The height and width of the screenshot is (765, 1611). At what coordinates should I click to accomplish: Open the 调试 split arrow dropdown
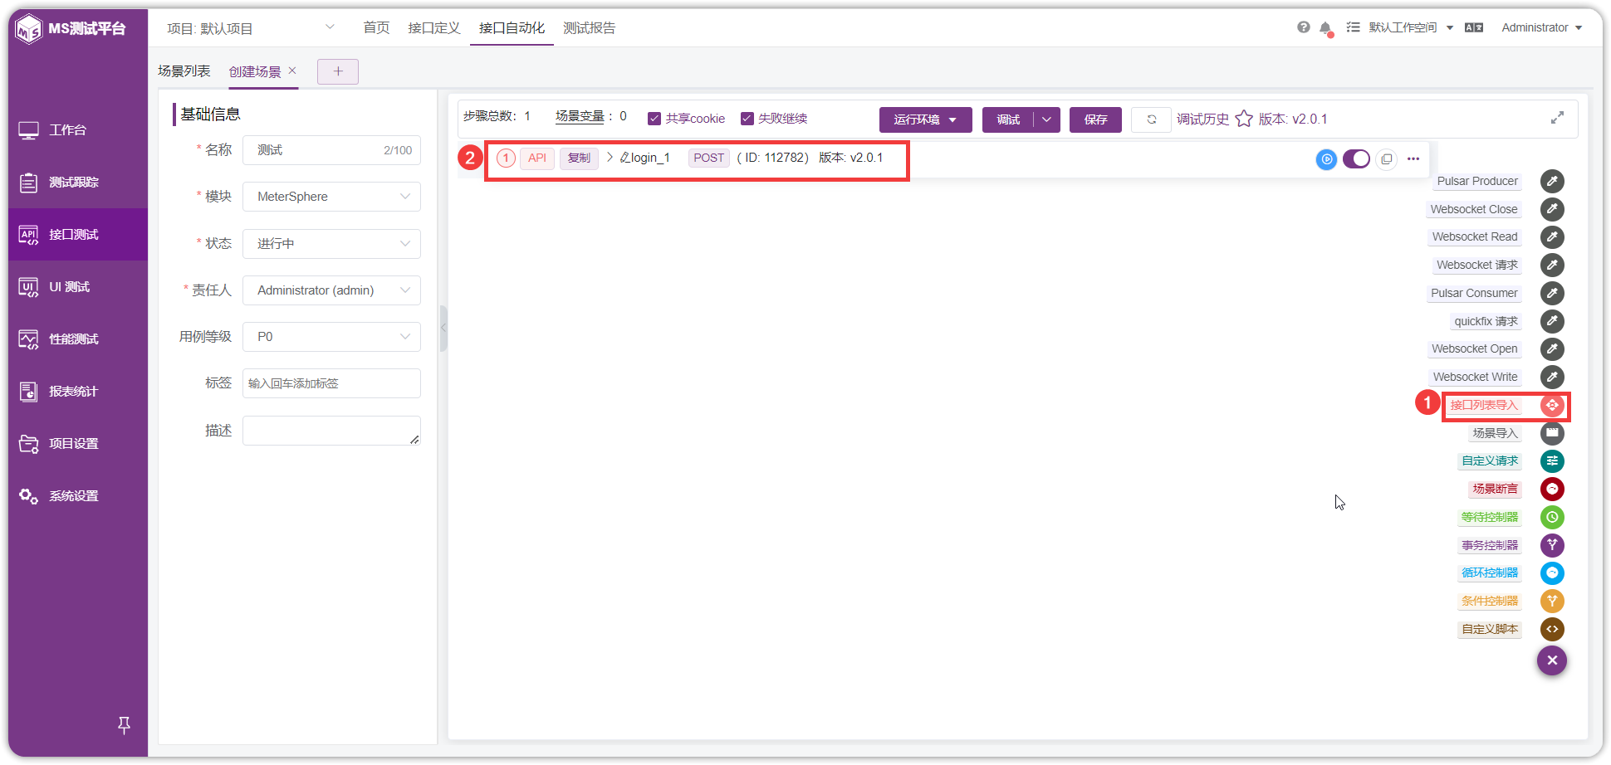[x=1047, y=119]
